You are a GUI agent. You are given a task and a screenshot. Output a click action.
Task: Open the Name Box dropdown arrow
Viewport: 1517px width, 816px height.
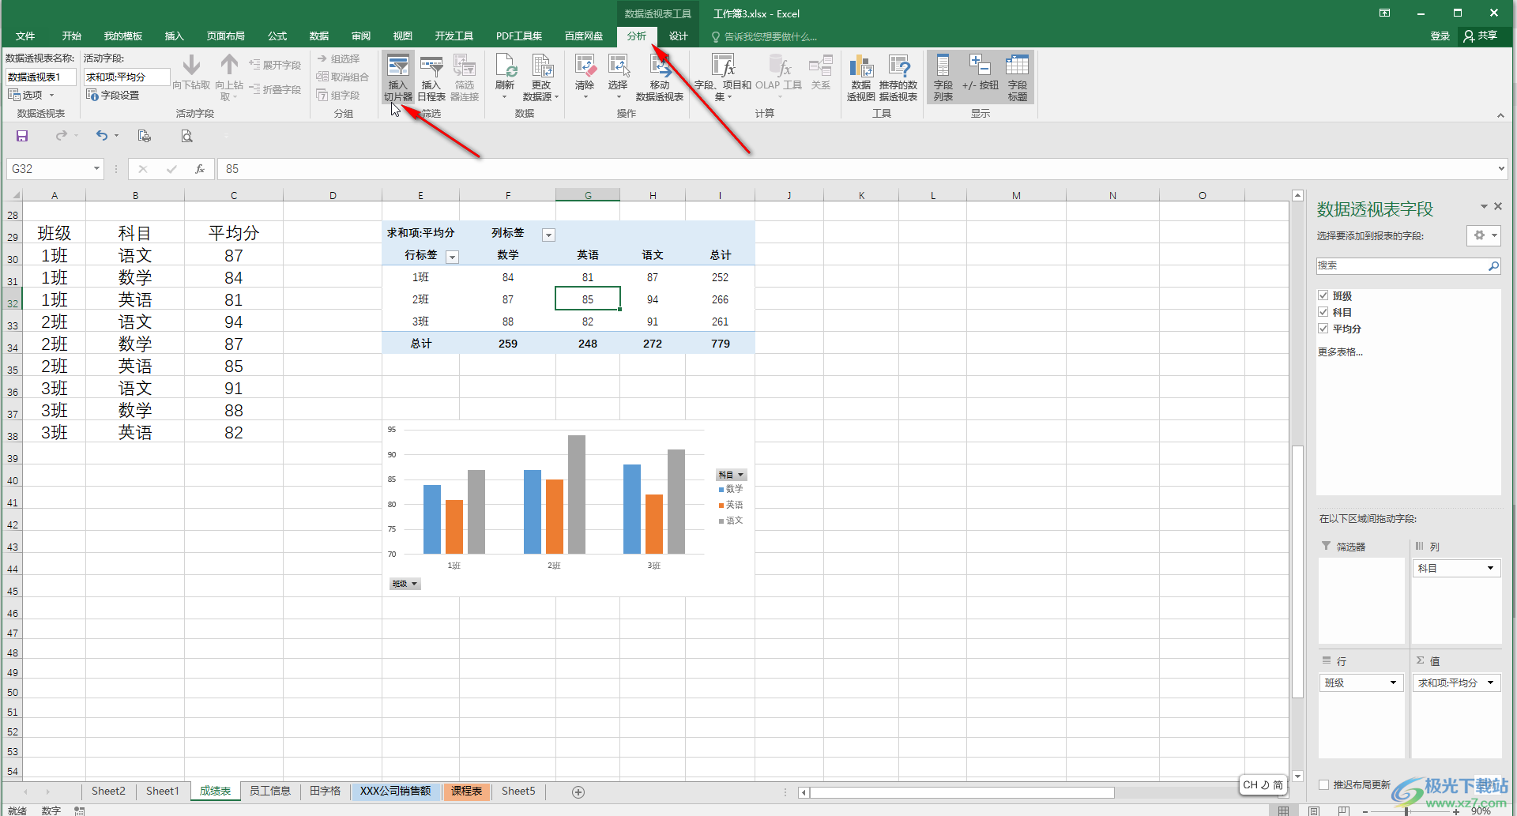pos(96,169)
